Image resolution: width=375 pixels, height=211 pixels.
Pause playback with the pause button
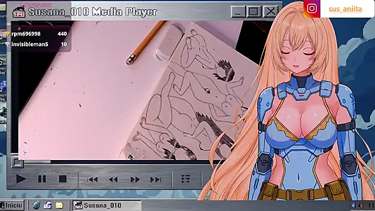pyautogui.click(x=42, y=179)
